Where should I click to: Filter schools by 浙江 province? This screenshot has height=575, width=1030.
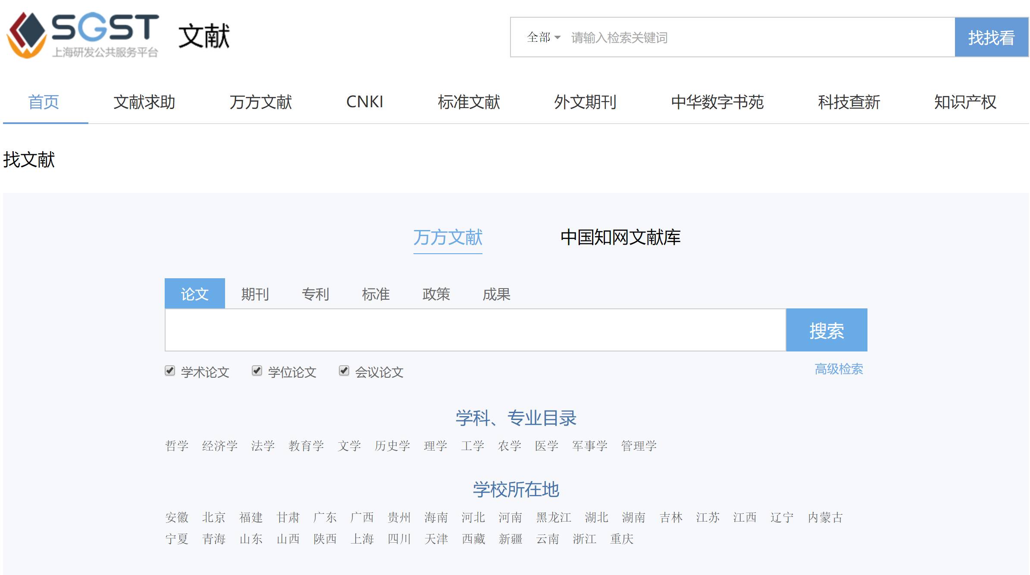(585, 539)
